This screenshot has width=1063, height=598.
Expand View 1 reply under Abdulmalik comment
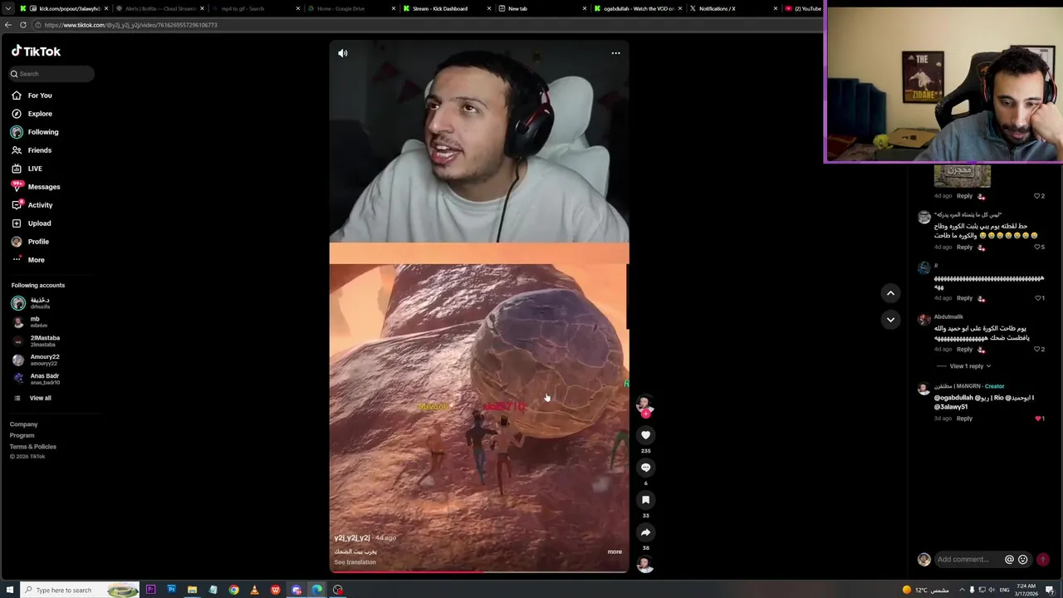[971, 366]
